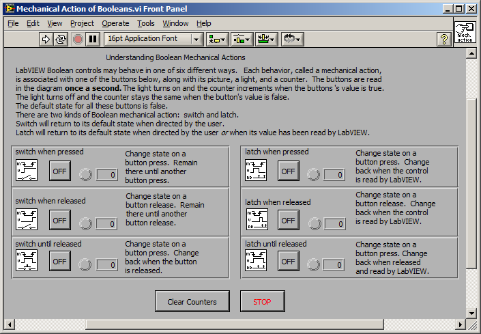Click the horizontal scrollbar thumb
The height and width of the screenshot is (334, 481).
[x=235, y=324]
